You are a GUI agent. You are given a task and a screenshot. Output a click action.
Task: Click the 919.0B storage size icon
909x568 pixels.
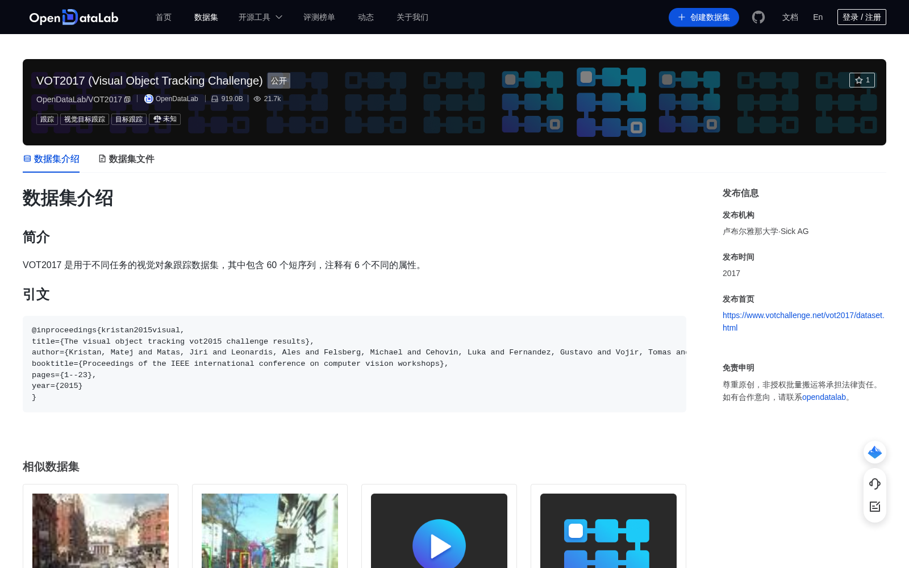pos(215,99)
